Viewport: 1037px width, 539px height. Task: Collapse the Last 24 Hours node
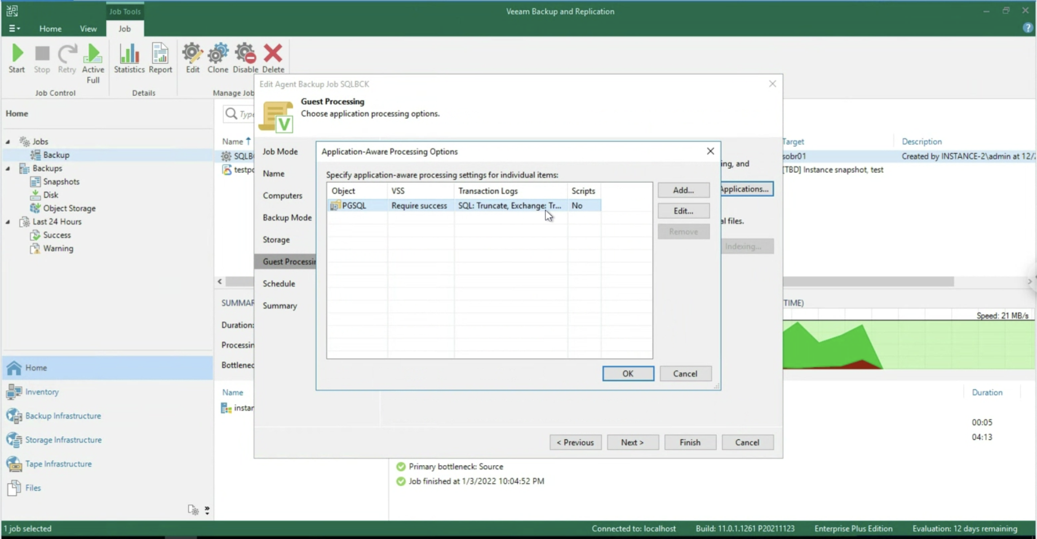(8, 222)
